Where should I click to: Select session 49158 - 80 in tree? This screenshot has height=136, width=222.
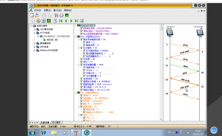[52, 40]
